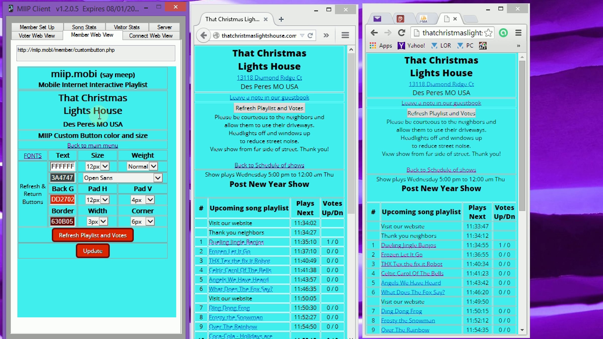Open the Weight Normal dropdown
Image resolution: width=603 pixels, height=339 pixels.
click(x=154, y=166)
